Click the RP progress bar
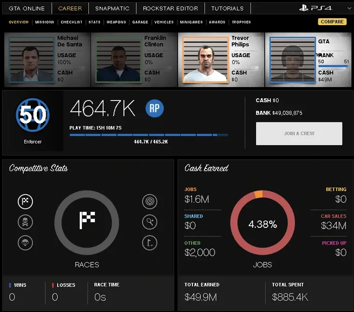Image resolution: width=354 pixels, height=312 pixels. point(149,135)
